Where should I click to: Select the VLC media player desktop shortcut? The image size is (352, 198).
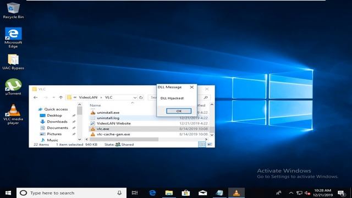pyautogui.click(x=13, y=114)
